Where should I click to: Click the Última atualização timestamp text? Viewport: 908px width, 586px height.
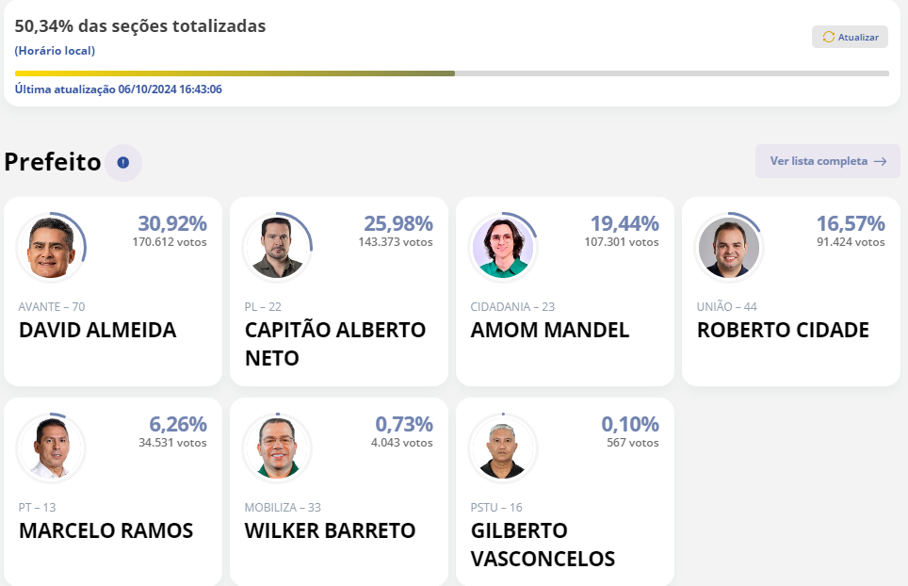118,90
